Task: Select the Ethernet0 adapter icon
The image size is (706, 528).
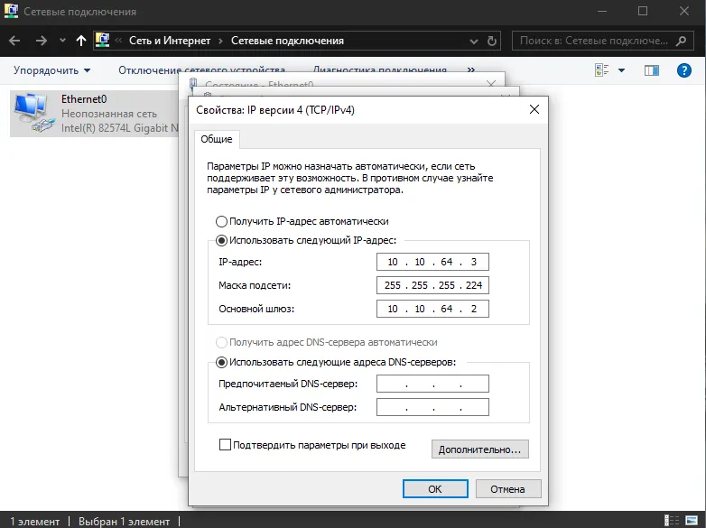Action: coord(34,113)
